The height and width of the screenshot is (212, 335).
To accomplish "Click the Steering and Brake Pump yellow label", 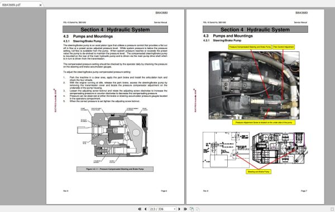I will coord(259,171).
